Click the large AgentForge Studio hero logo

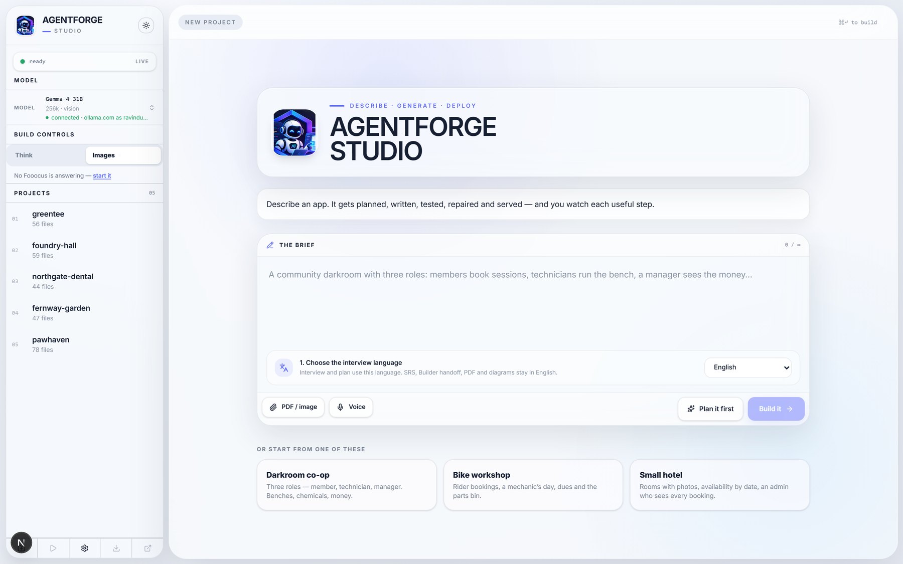coord(294,132)
